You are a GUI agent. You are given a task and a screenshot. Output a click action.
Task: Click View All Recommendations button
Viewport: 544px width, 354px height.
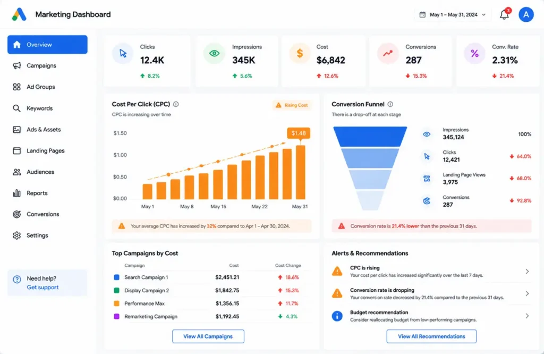pyautogui.click(x=431, y=336)
